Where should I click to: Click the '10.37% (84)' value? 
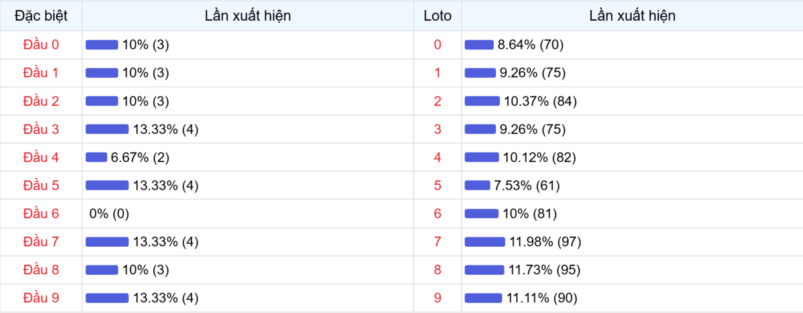540,101
